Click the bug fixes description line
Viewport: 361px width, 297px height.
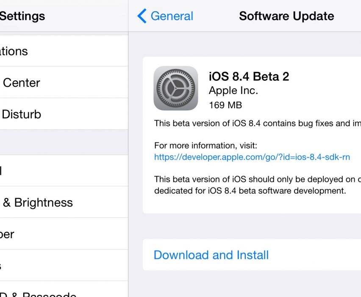coord(257,124)
